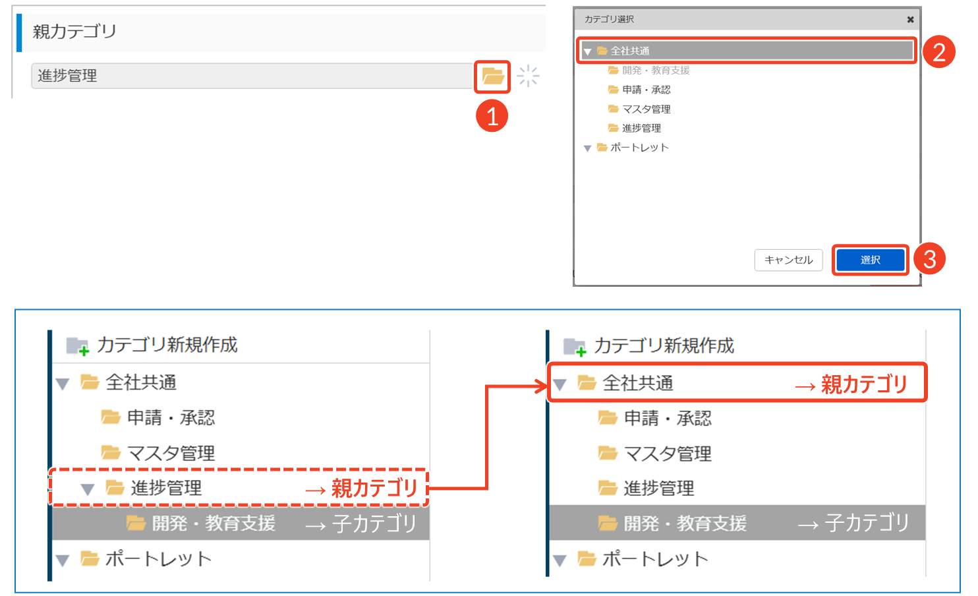Click the 進捗管理 parent category input field
The height and width of the screenshot is (596, 978).
point(250,76)
